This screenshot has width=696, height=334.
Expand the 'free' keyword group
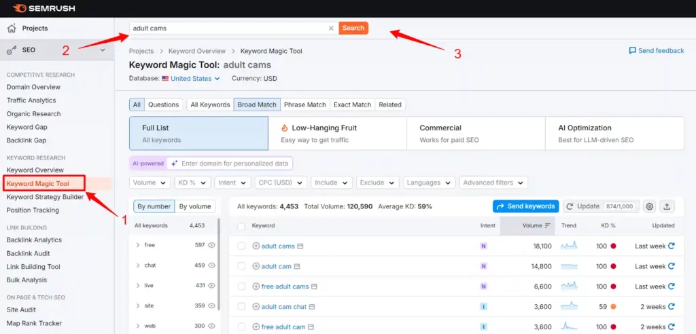point(138,245)
